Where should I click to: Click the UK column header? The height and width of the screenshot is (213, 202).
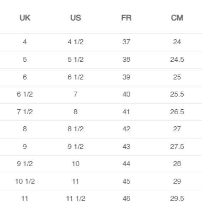pyautogui.click(x=25, y=18)
